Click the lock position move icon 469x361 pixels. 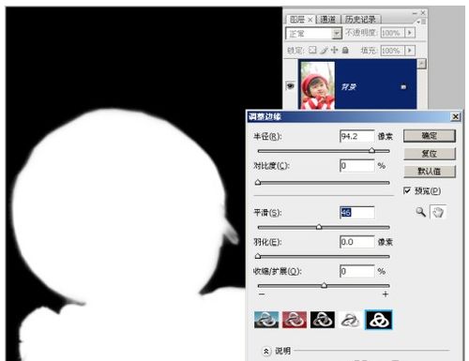click(334, 50)
